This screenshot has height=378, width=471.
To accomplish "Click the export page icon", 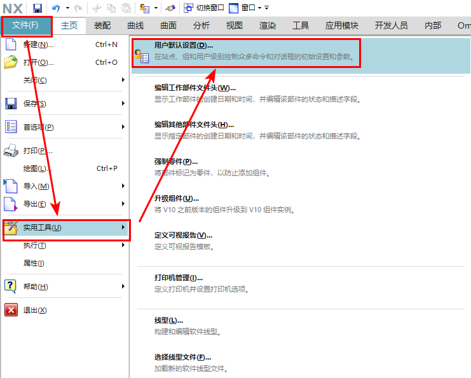I will [x=11, y=204].
